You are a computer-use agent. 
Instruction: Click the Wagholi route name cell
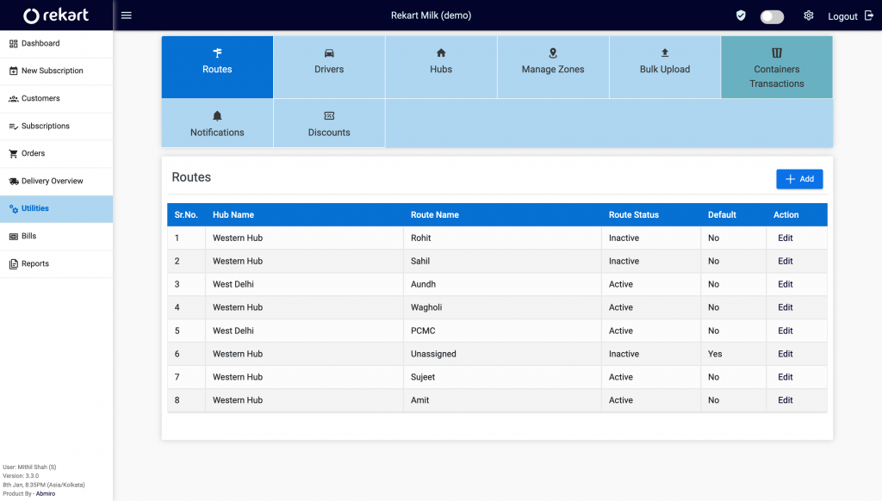502,307
